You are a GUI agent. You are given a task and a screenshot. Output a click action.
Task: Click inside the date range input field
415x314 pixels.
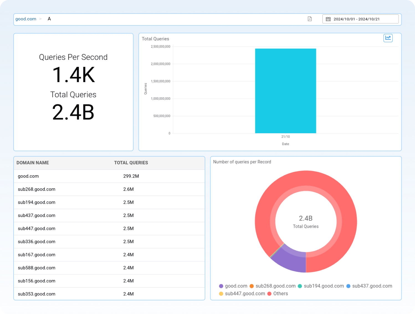360,19
